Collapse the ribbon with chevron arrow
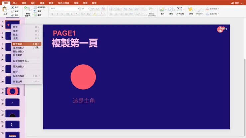The image size is (246, 138). tap(242, 3)
